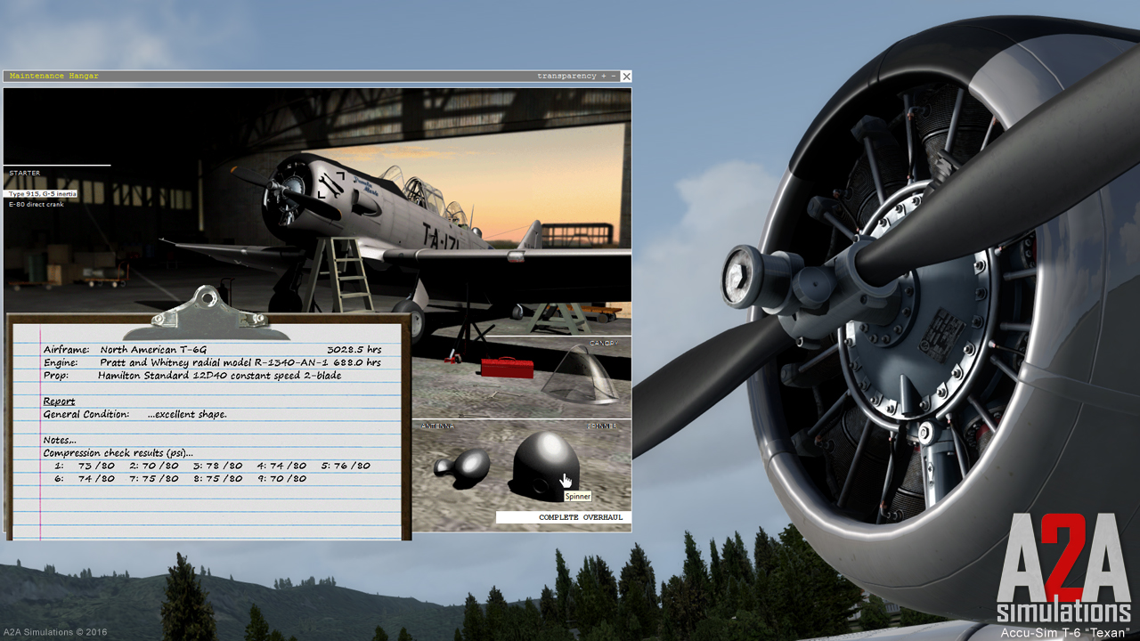Click the General Condition excellent shape line
This screenshot has height=641, width=1140.
coord(135,414)
